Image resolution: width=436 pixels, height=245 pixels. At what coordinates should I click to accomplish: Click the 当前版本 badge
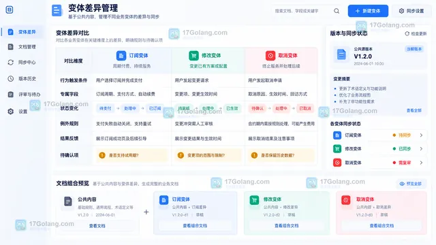coord(414,49)
